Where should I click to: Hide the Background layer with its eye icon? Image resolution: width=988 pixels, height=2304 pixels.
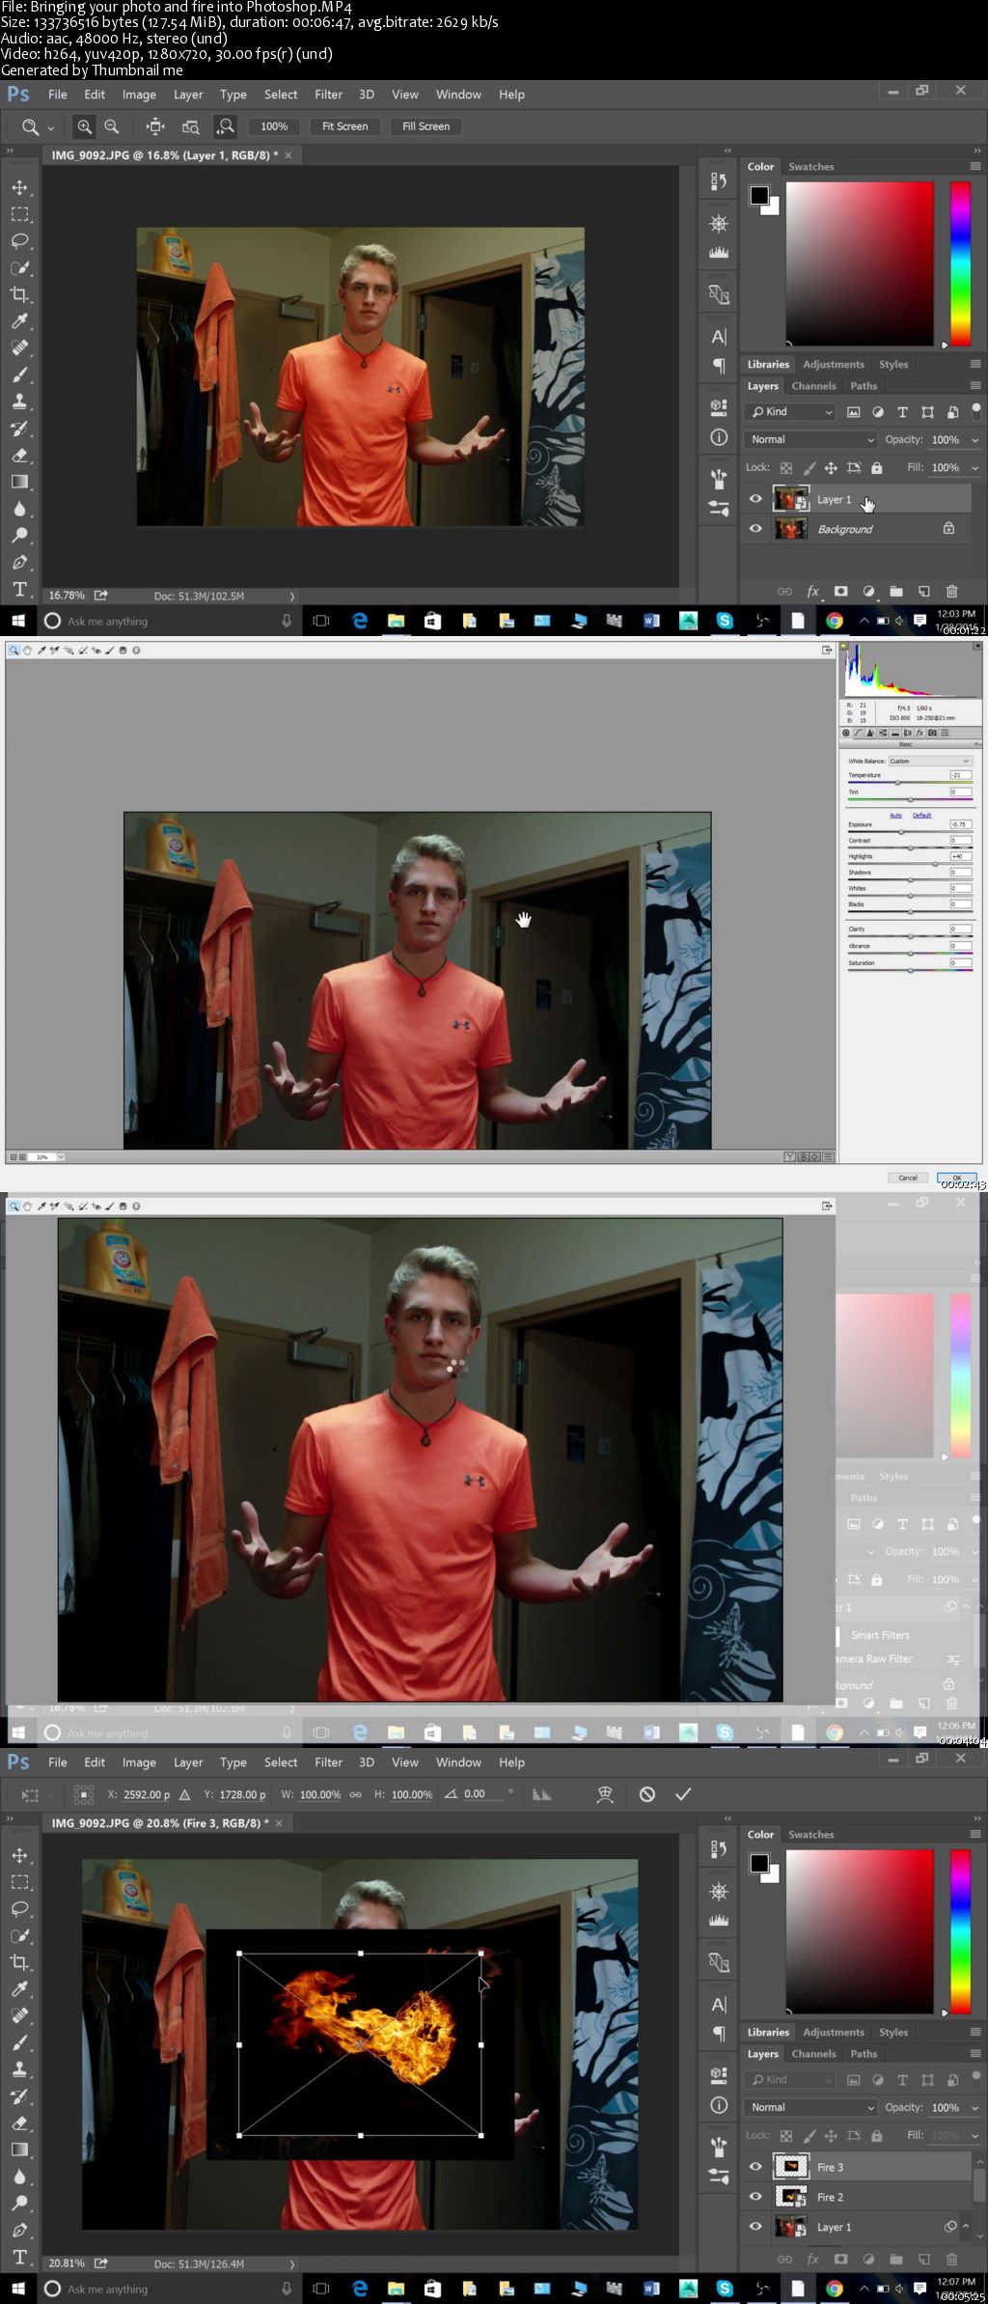pyautogui.click(x=755, y=529)
